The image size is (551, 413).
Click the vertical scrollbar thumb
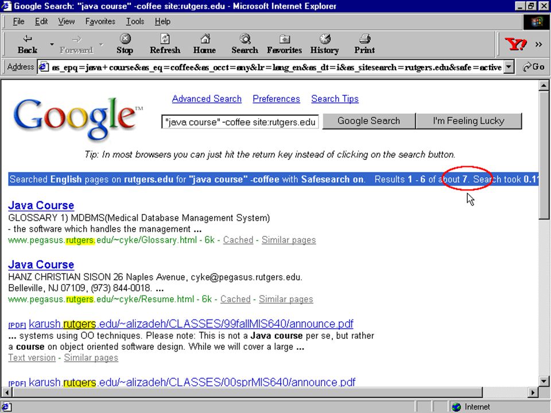click(x=544, y=155)
